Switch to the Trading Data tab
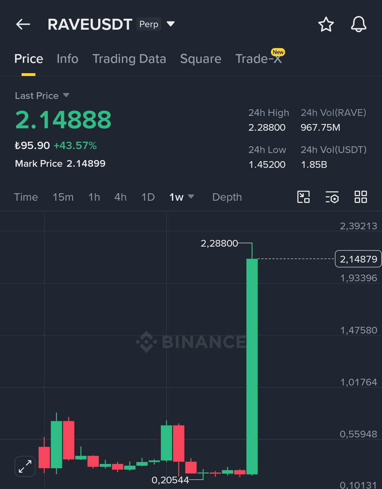The width and height of the screenshot is (382, 489). click(129, 59)
